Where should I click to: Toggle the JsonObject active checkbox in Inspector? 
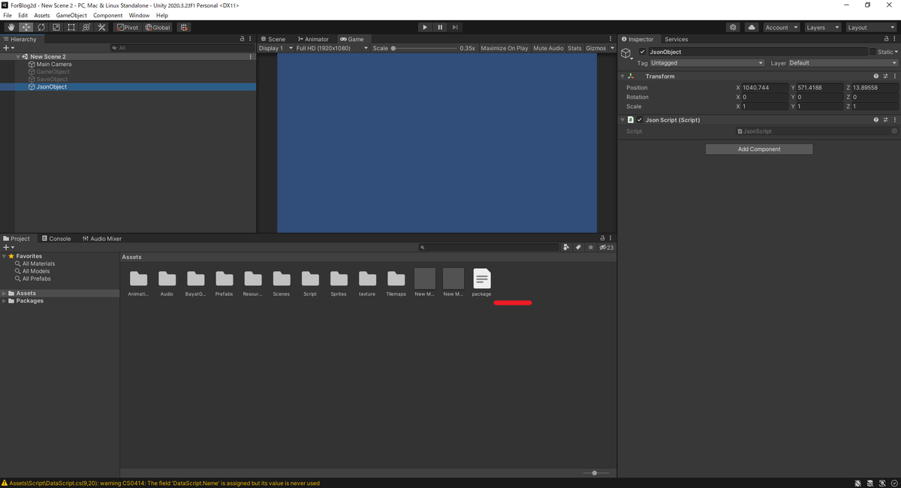pyautogui.click(x=642, y=51)
